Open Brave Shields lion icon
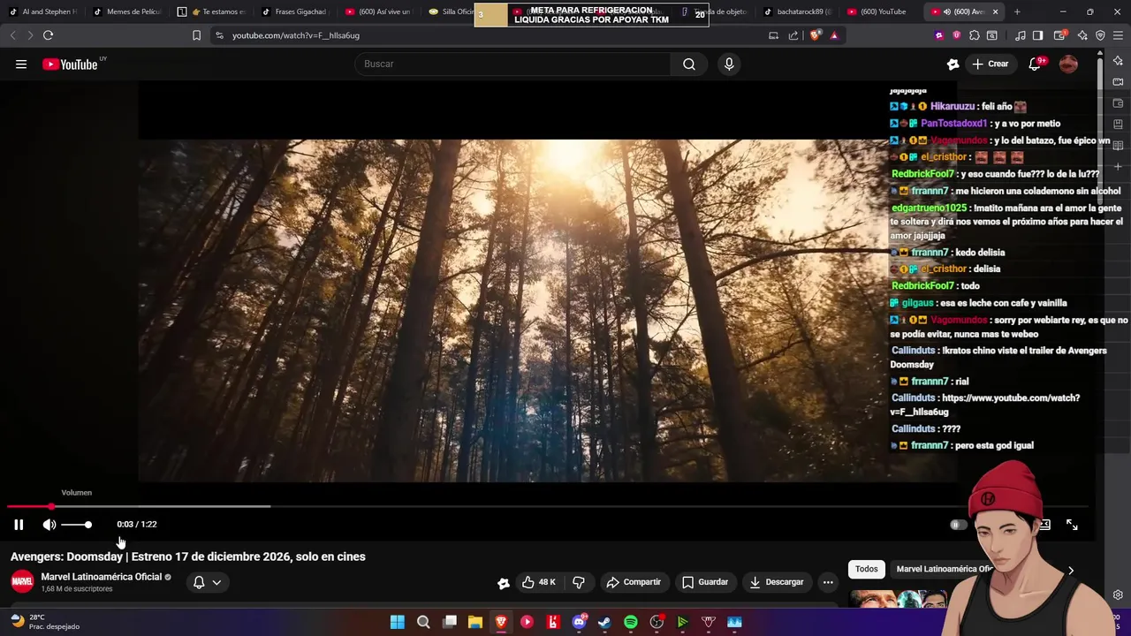1131x636 pixels. [x=815, y=35]
